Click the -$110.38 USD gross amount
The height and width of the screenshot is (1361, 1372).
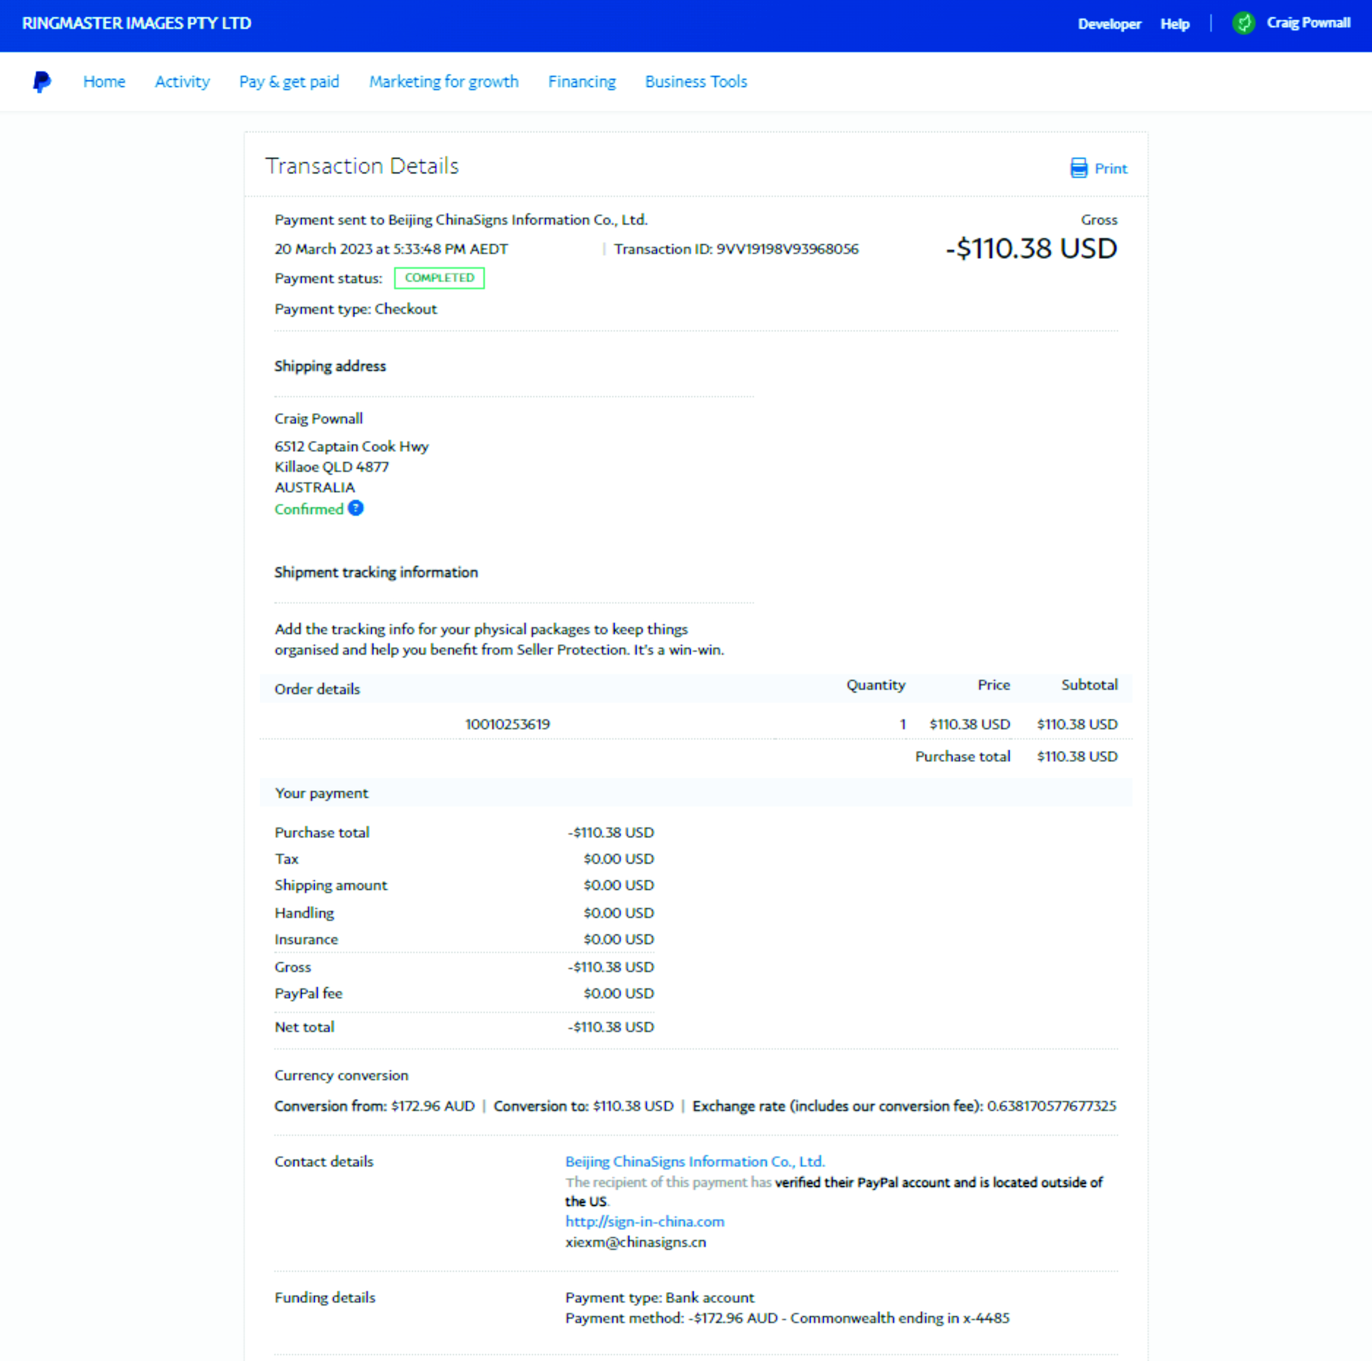point(1031,249)
